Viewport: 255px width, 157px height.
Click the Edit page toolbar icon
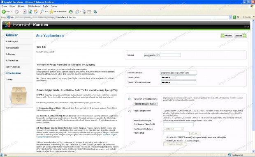click(89, 11)
